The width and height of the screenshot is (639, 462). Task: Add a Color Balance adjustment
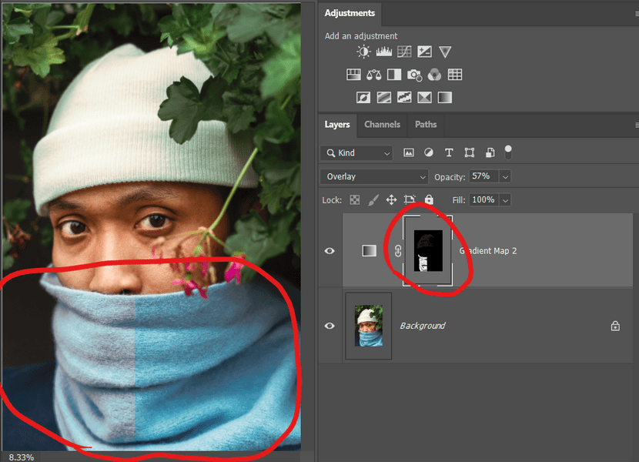373,75
